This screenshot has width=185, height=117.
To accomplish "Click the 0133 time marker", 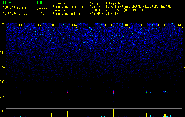I will click(56, 25).
